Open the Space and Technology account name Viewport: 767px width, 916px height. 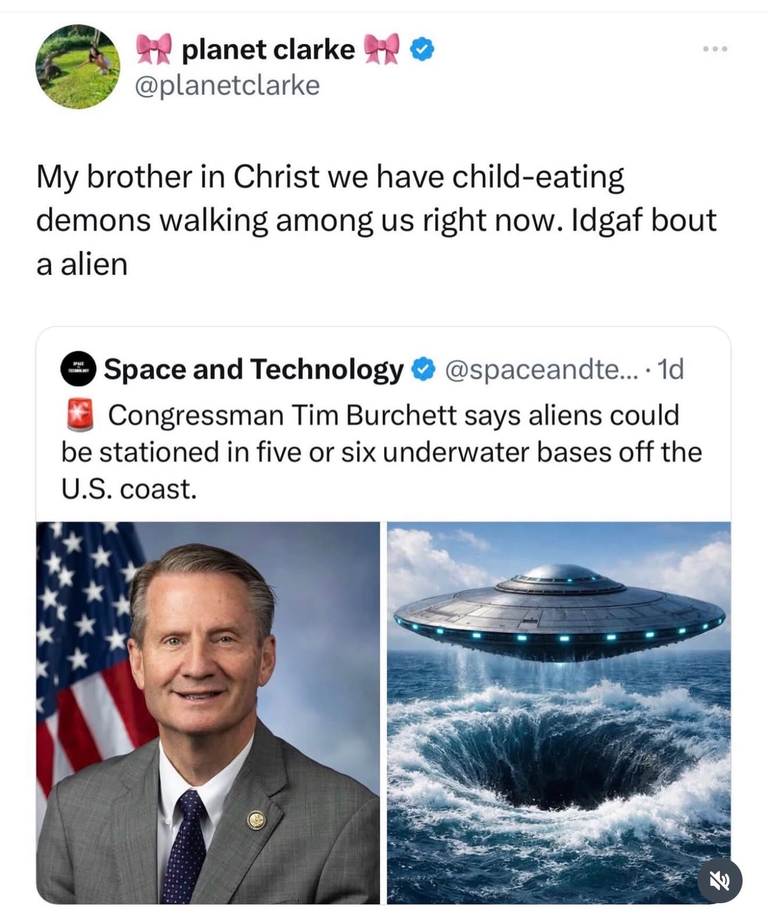pyautogui.click(x=254, y=370)
